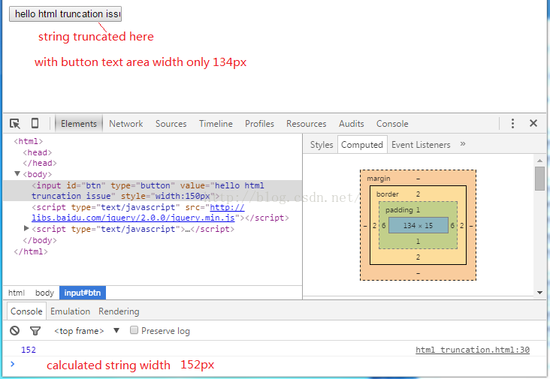Select the body breadcrumb
The width and height of the screenshot is (550, 379).
click(44, 293)
